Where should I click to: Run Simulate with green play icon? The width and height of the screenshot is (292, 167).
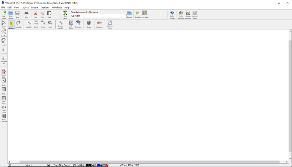[138, 15]
